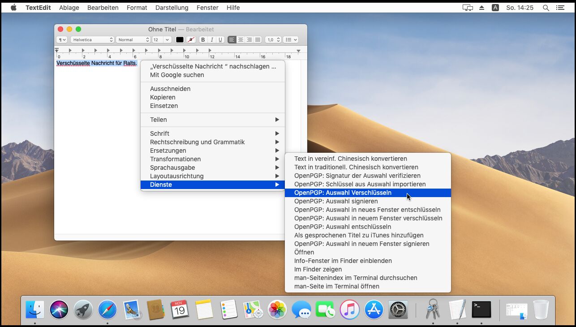Toggle underline formatting in the toolbar
Image resolution: width=576 pixels, height=327 pixels.
point(220,40)
